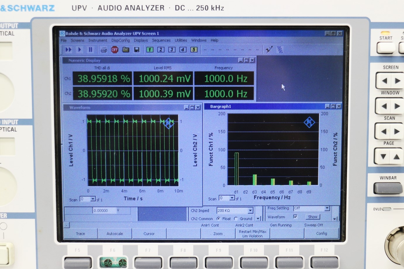404x269 pixels.
Task: Open the hierarchy tree toolbar icon
Action: (x=280, y=50)
